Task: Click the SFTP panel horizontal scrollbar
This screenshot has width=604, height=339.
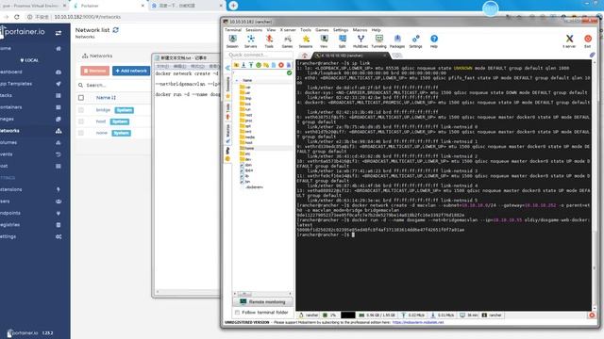Action: tap(262, 294)
